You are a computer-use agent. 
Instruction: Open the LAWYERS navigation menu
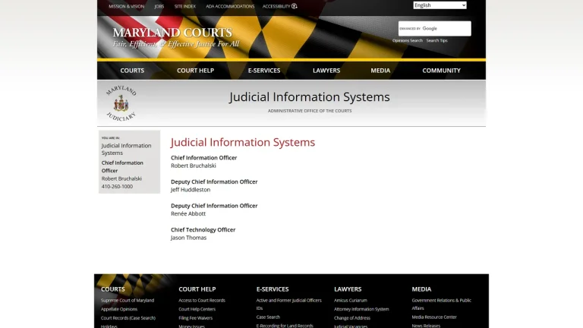pyautogui.click(x=326, y=71)
